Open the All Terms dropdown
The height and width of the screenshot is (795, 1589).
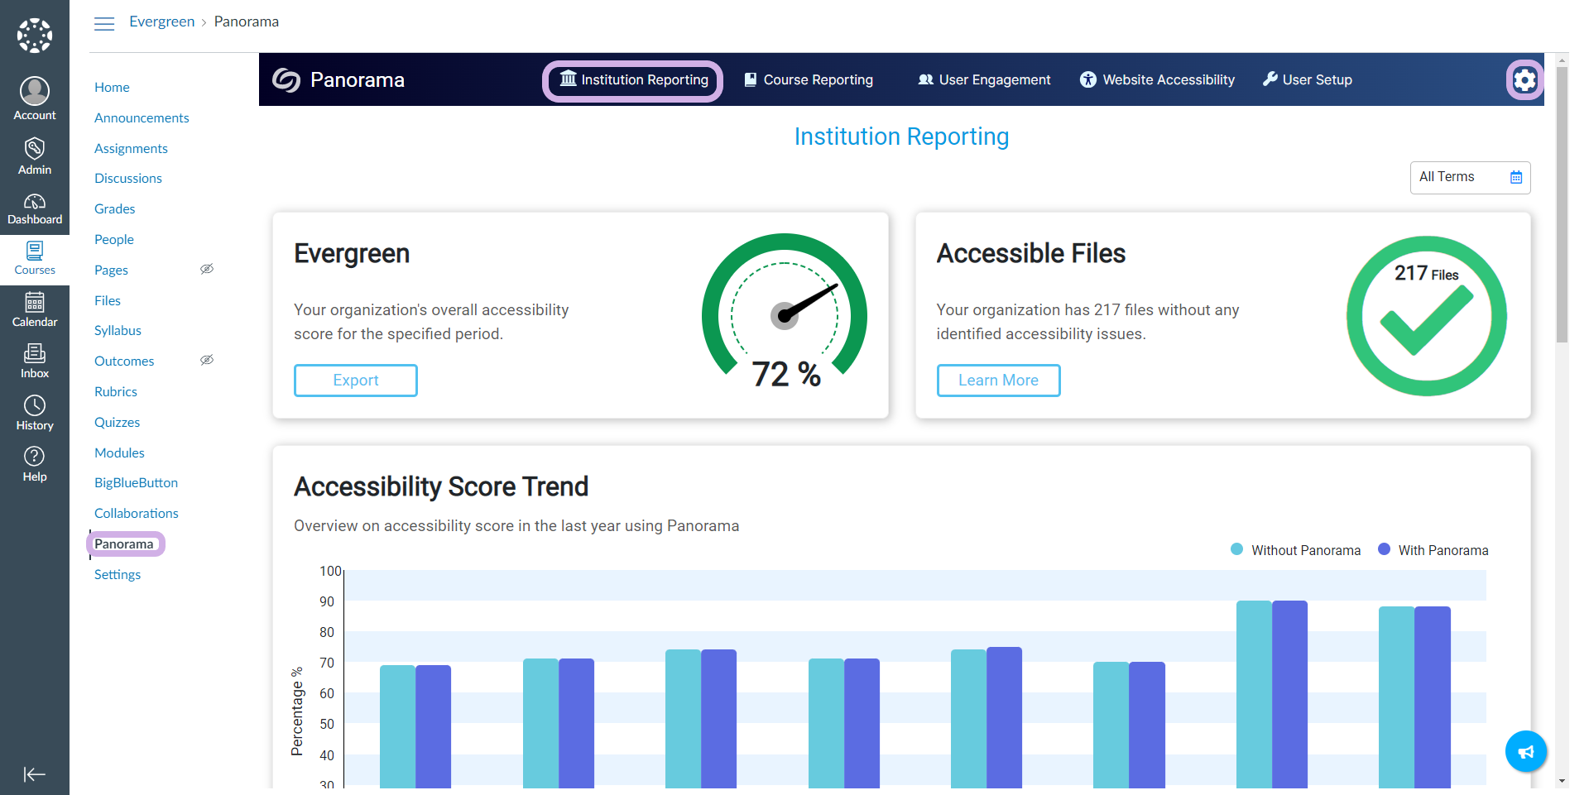click(x=1470, y=177)
